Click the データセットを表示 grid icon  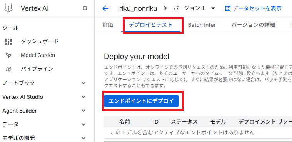point(228,8)
